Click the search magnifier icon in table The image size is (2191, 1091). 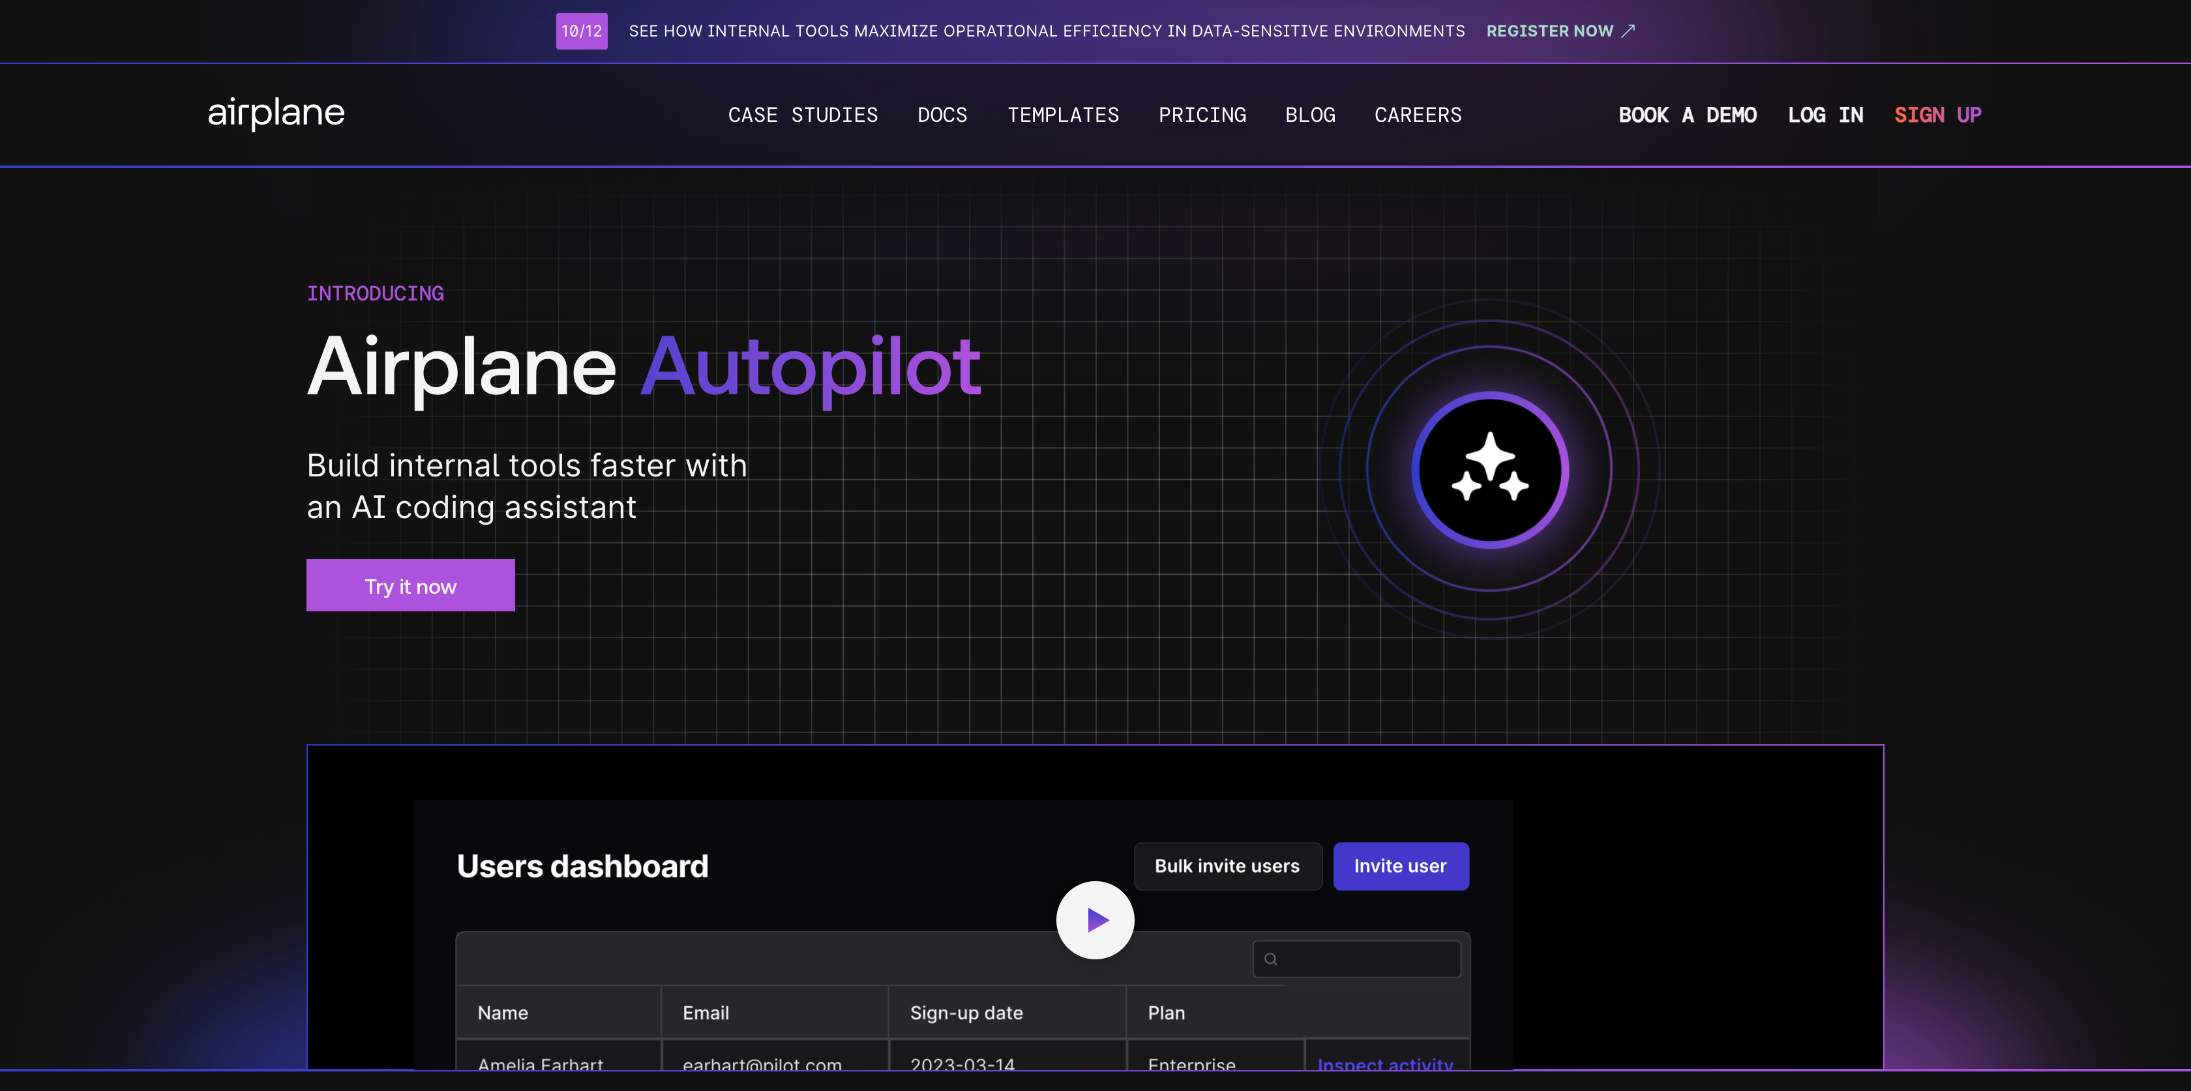coord(1271,959)
